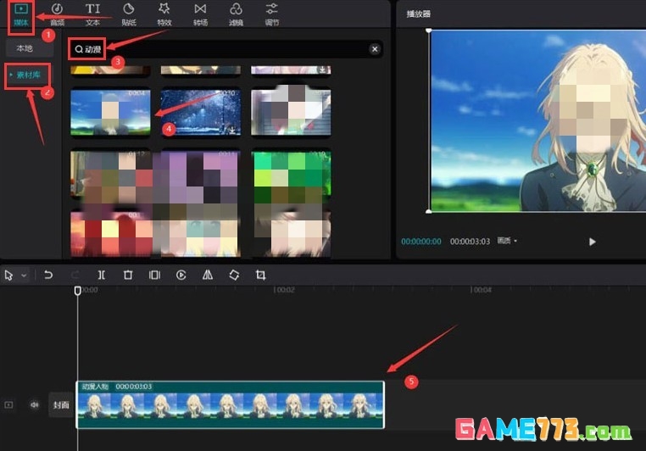This screenshot has width=646, height=451.
Task: Open the 滤镜 (Filters) panel icon
Action: pos(236,14)
